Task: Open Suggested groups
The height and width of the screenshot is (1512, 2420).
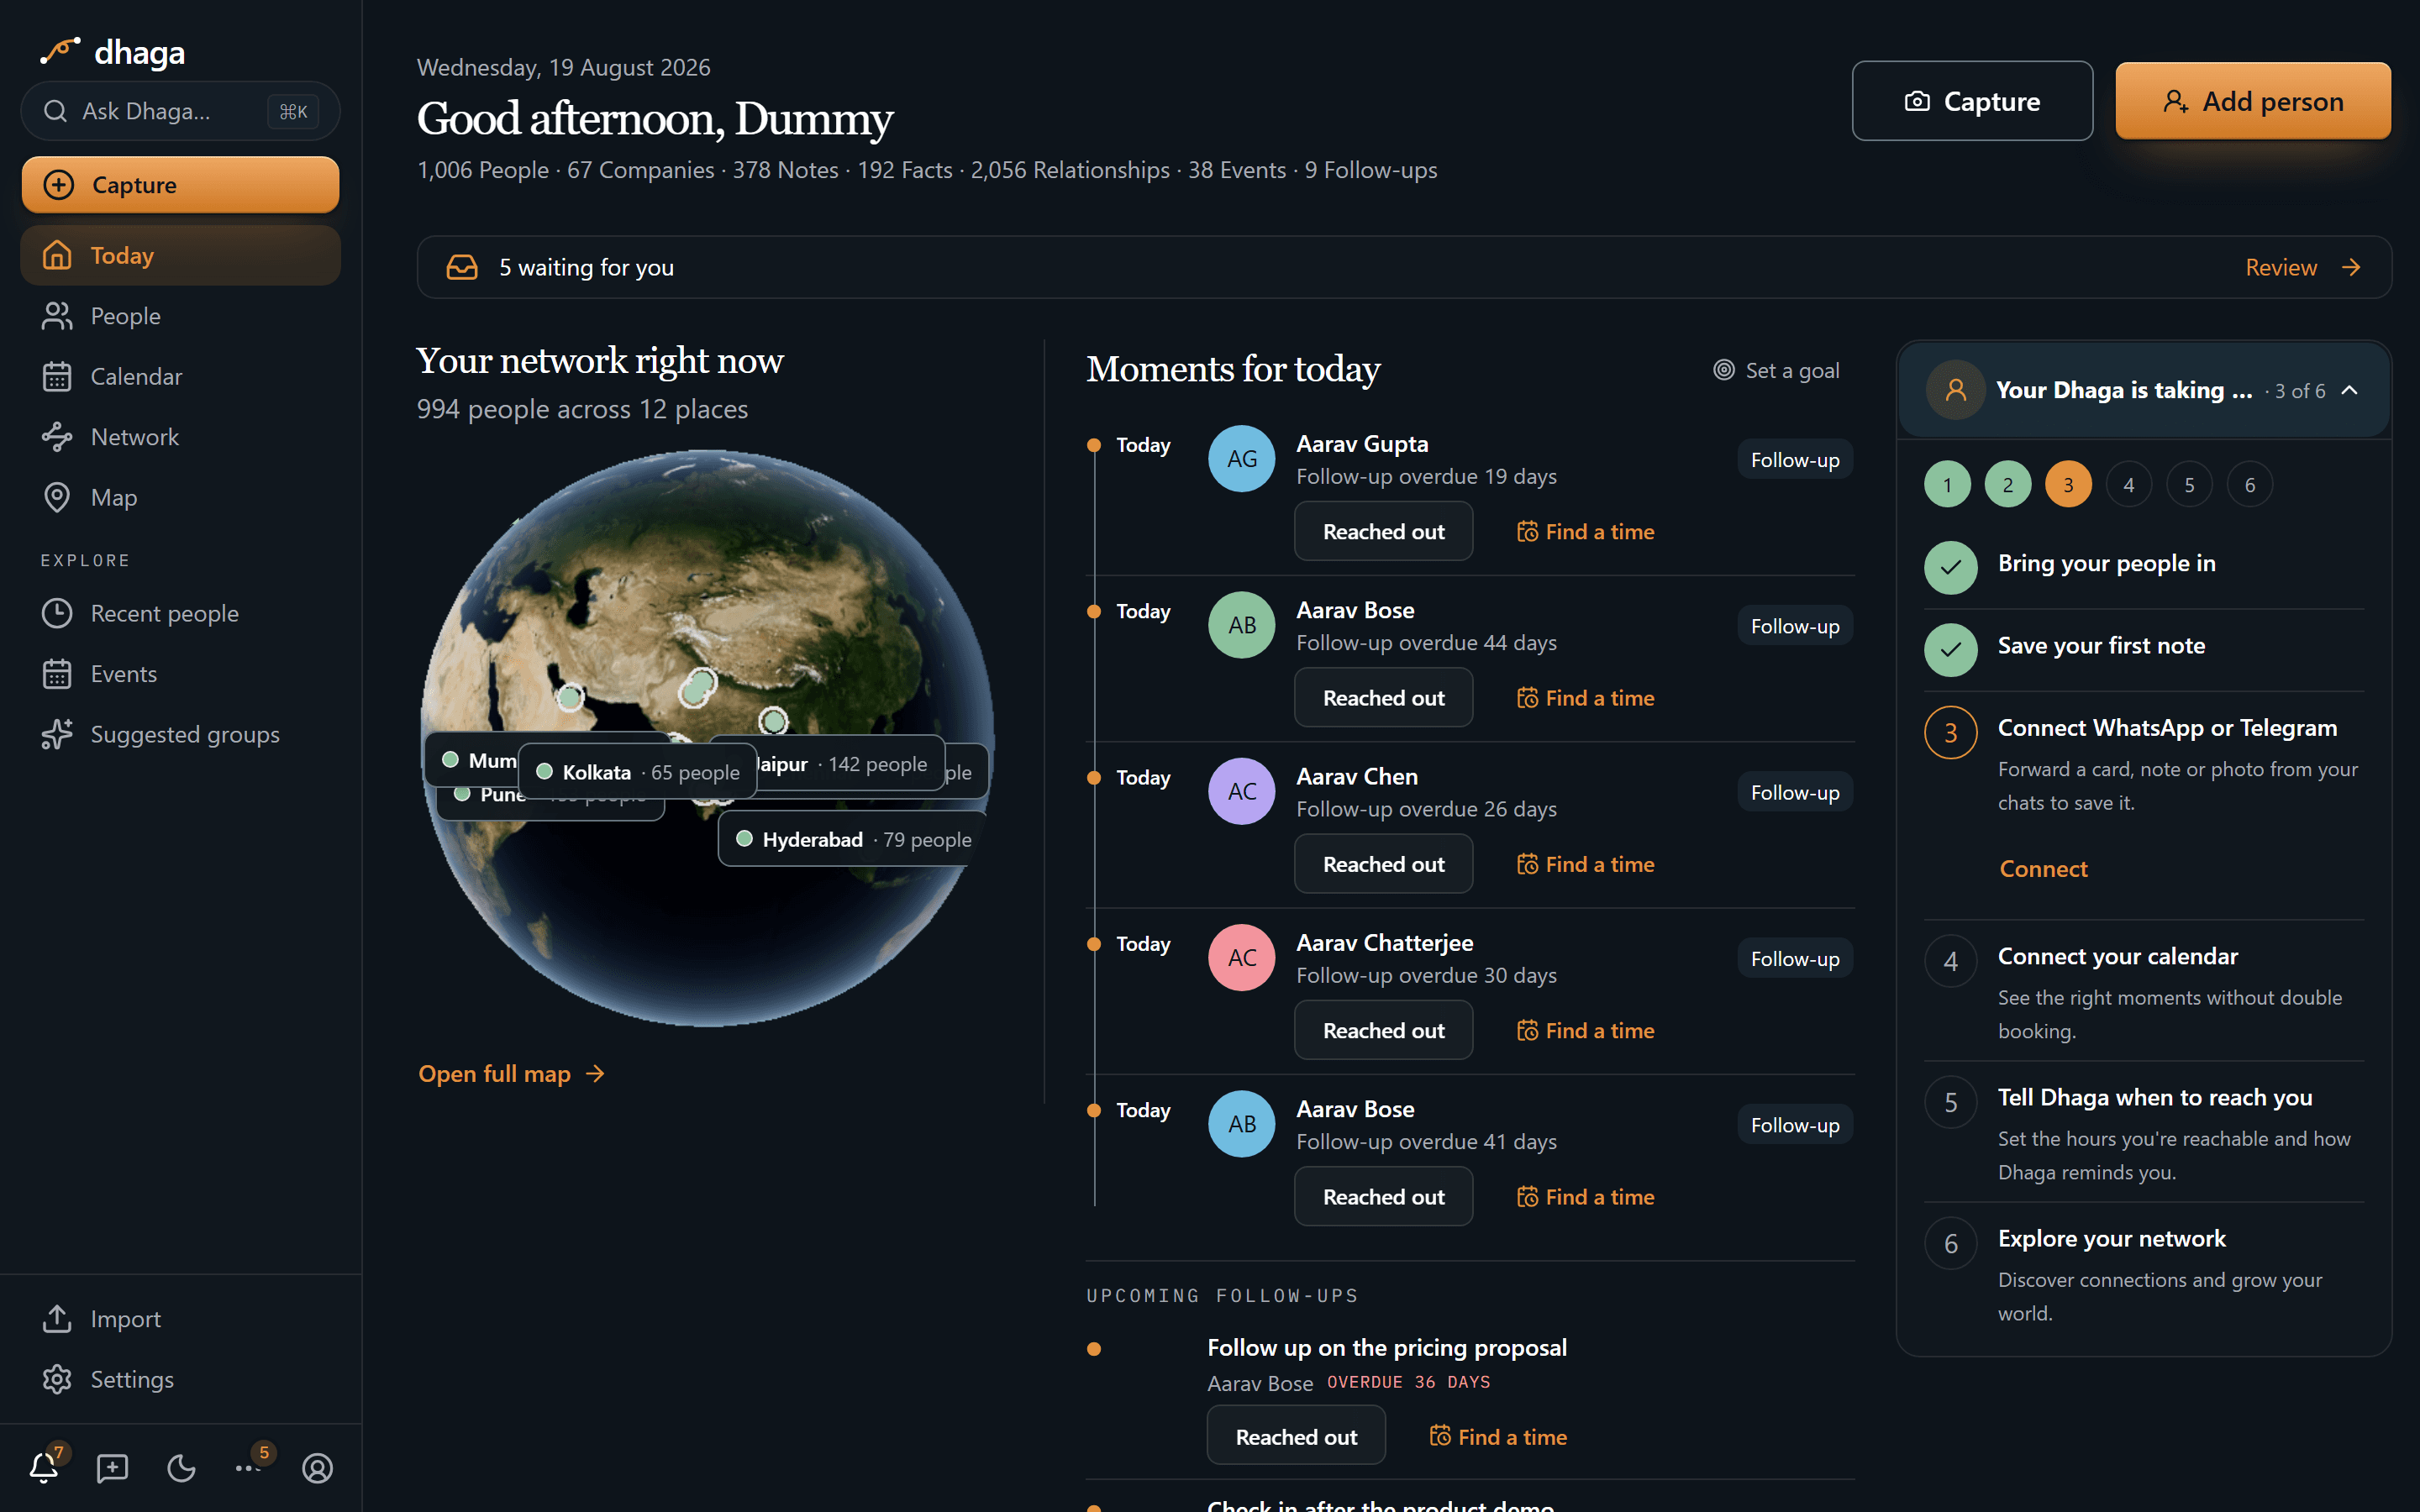Action: [180, 734]
